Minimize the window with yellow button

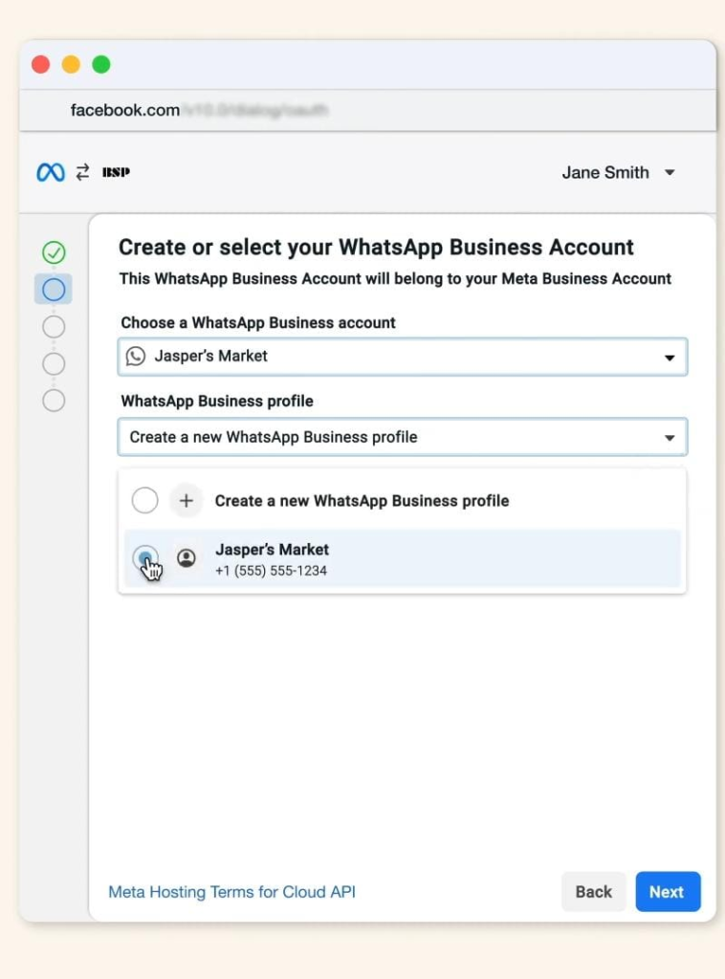(x=71, y=64)
